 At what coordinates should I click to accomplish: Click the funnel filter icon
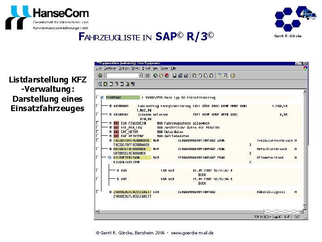click(116, 84)
